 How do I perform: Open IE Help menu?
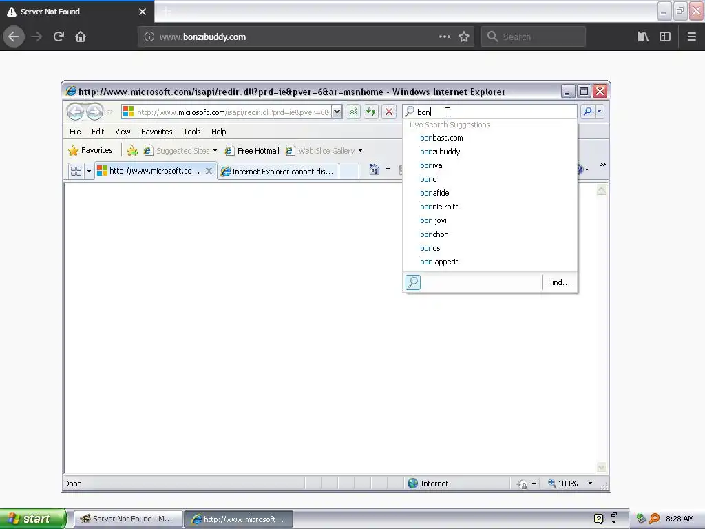218,132
